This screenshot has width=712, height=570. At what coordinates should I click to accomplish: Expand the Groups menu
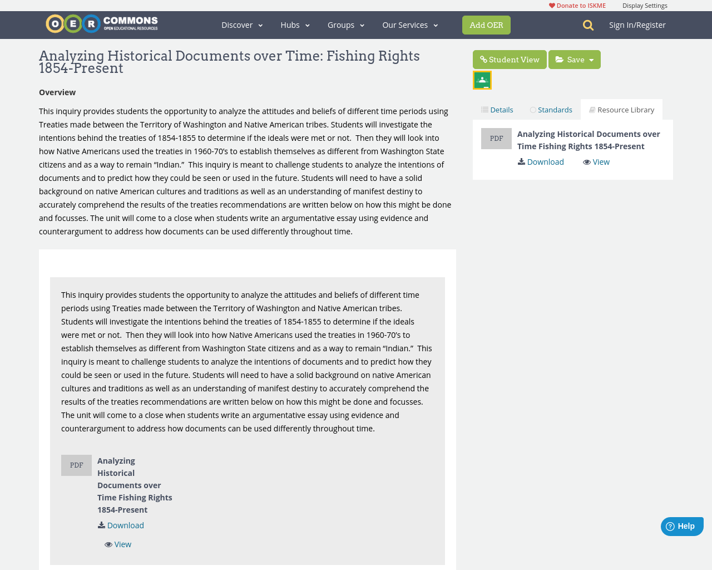coord(346,25)
